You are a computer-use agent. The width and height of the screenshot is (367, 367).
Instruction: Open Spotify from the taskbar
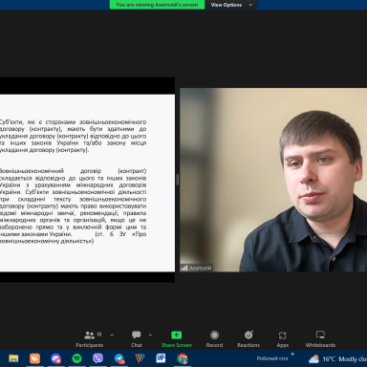point(76,358)
